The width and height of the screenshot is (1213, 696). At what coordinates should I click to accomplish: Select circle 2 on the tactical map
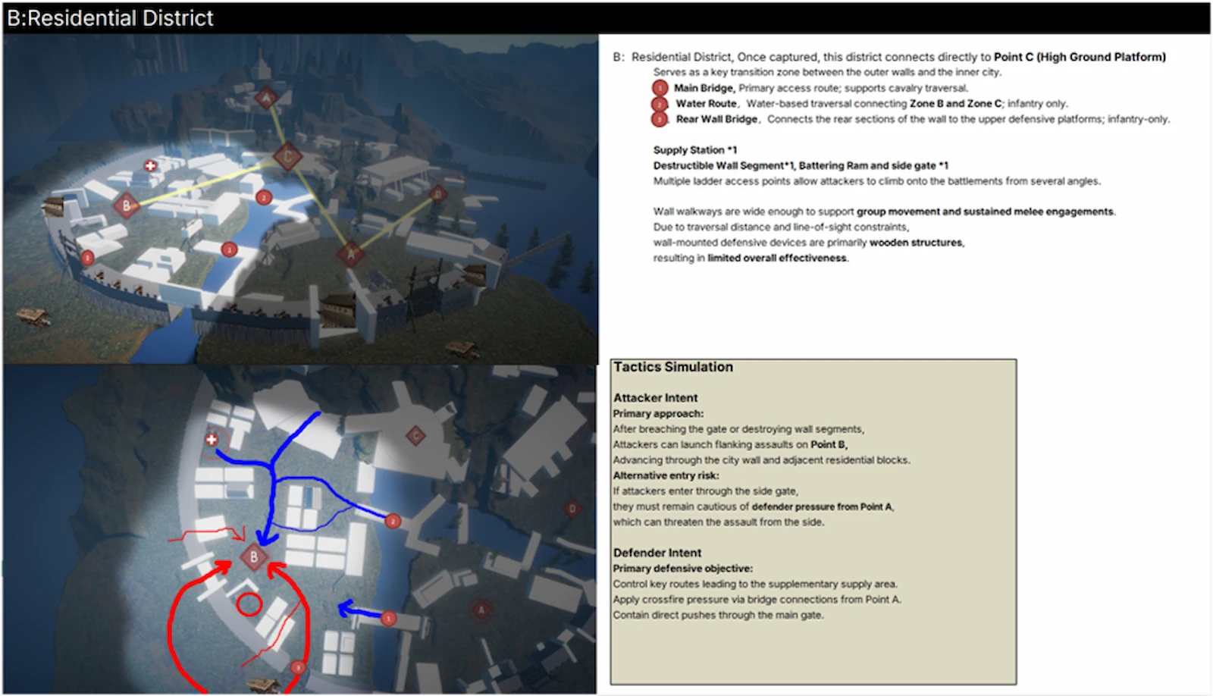[x=392, y=521]
